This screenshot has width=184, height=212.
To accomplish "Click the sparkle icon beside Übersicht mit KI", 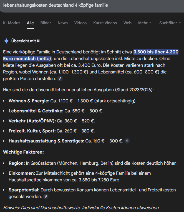I will pyautogui.click(x=6, y=41).
